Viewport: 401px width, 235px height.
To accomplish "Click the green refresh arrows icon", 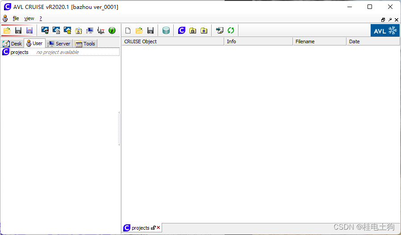I will (231, 30).
